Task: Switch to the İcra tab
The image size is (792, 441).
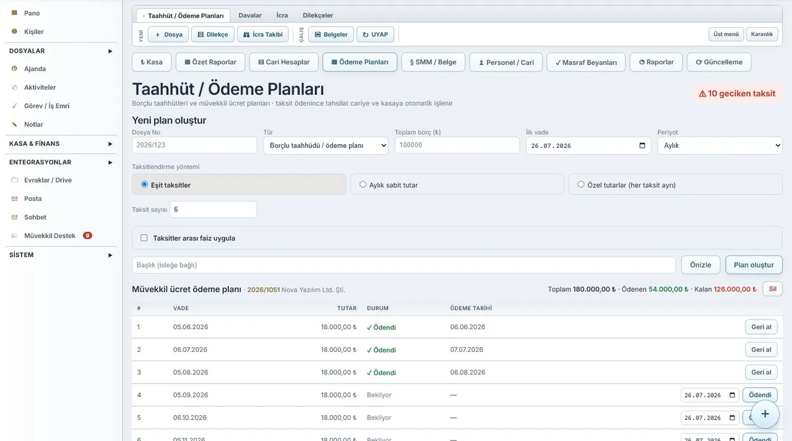Action: coord(282,15)
